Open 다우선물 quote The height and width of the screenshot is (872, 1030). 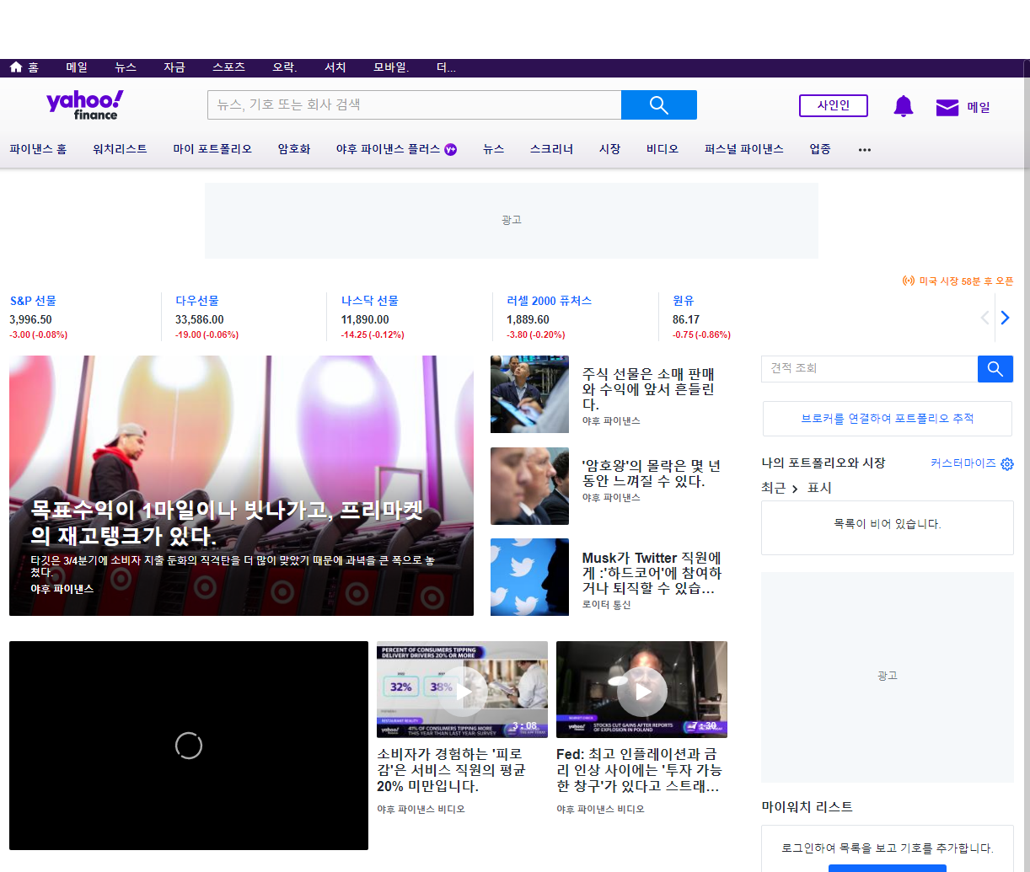[197, 301]
